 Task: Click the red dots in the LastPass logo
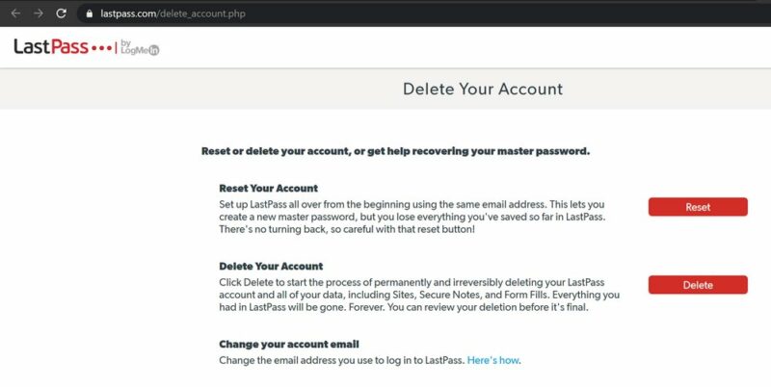click(x=102, y=48)
